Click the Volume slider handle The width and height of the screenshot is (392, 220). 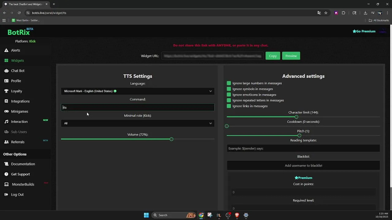tap(171, 139)
